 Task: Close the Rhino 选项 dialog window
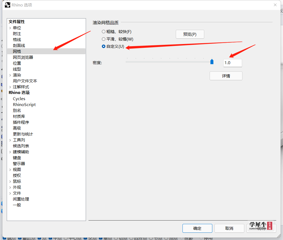(275, 5)
